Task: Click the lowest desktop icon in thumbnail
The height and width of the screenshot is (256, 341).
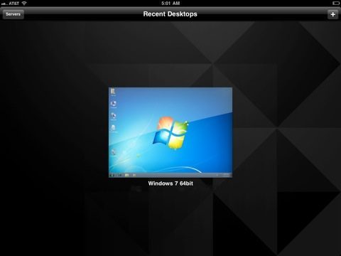Action: tap(114, 152)
